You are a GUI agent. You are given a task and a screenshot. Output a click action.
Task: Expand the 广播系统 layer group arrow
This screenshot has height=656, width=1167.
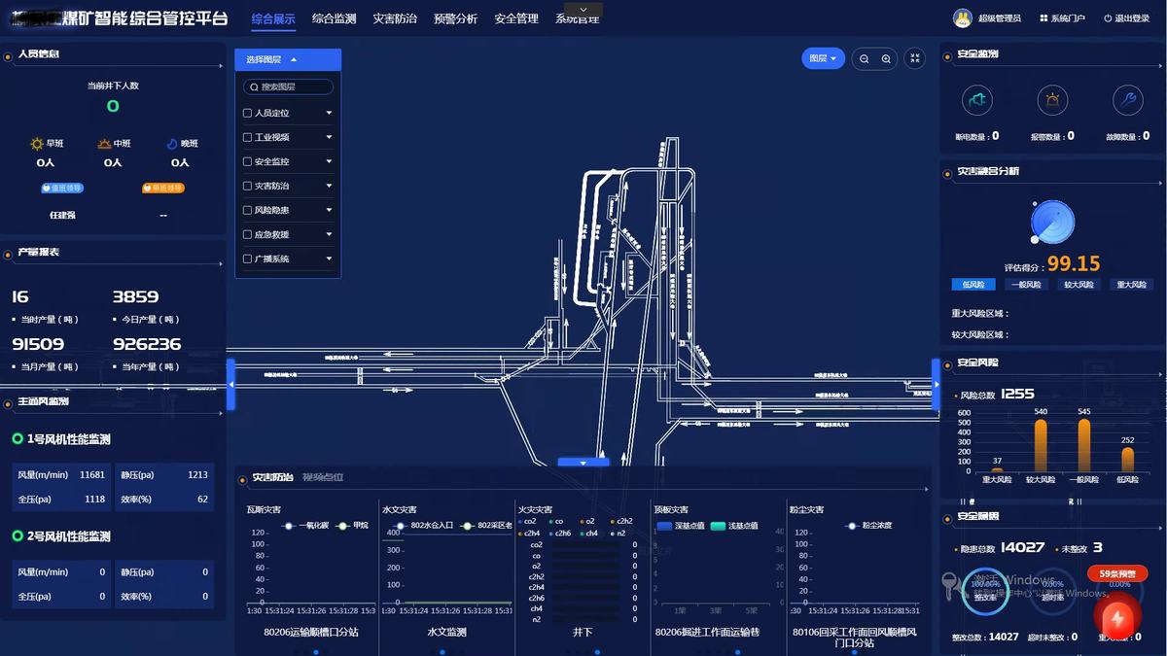click(329, 259)
